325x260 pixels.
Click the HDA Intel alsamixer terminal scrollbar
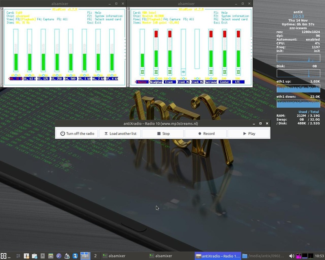click(x=128, y=47)
